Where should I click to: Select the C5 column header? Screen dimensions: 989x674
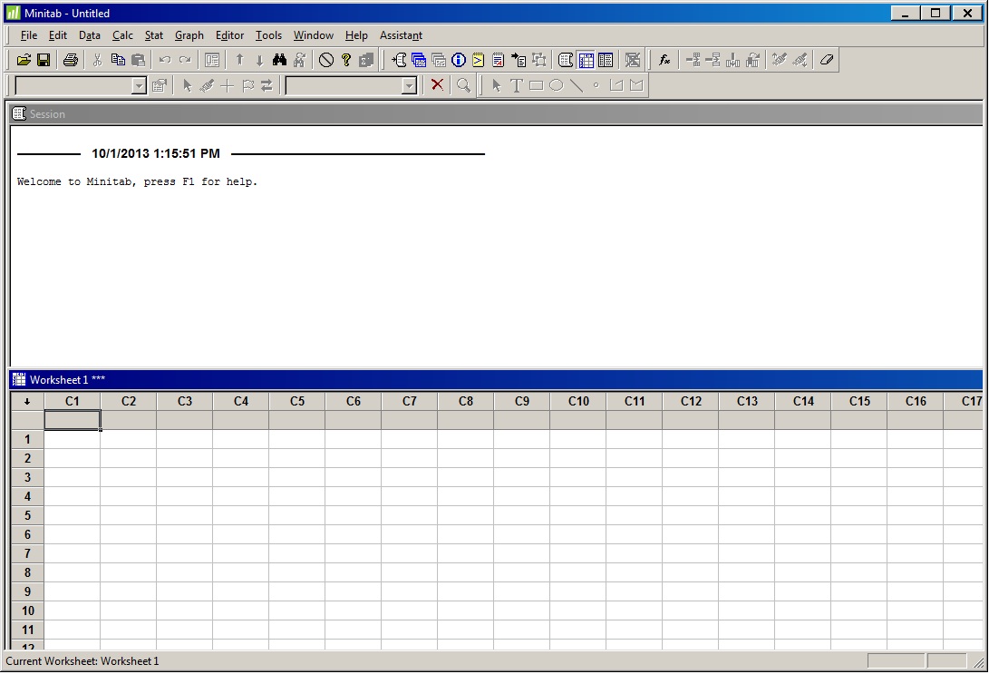point(297,401)
